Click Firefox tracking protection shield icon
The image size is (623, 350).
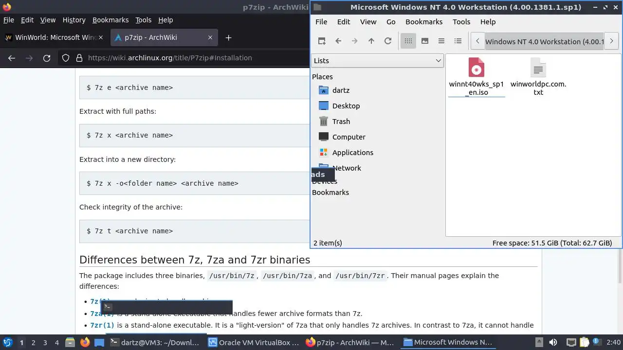66,58
